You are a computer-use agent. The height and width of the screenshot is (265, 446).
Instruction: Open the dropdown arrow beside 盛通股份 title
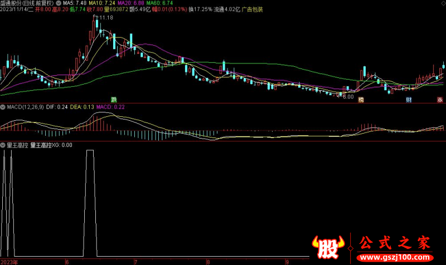(59, 3)
